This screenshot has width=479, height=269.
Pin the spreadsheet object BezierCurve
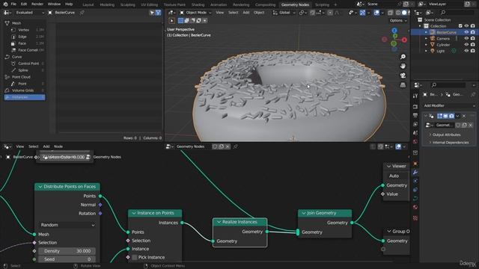(82, 13)
